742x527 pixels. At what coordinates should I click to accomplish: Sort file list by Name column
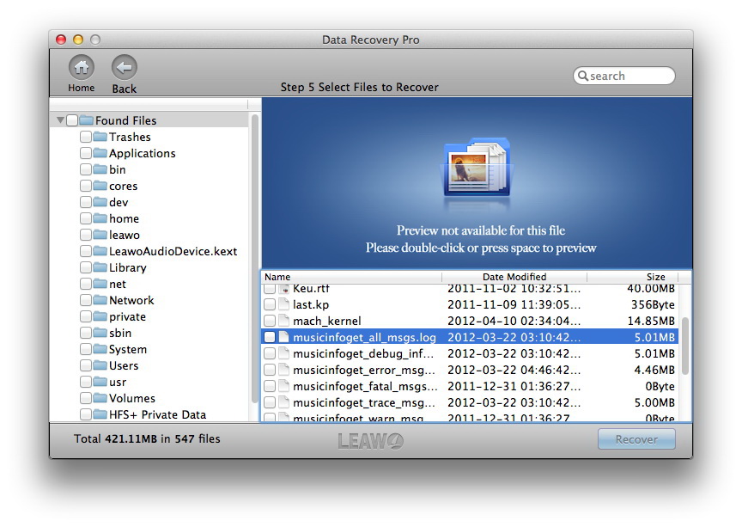(351, 277)
